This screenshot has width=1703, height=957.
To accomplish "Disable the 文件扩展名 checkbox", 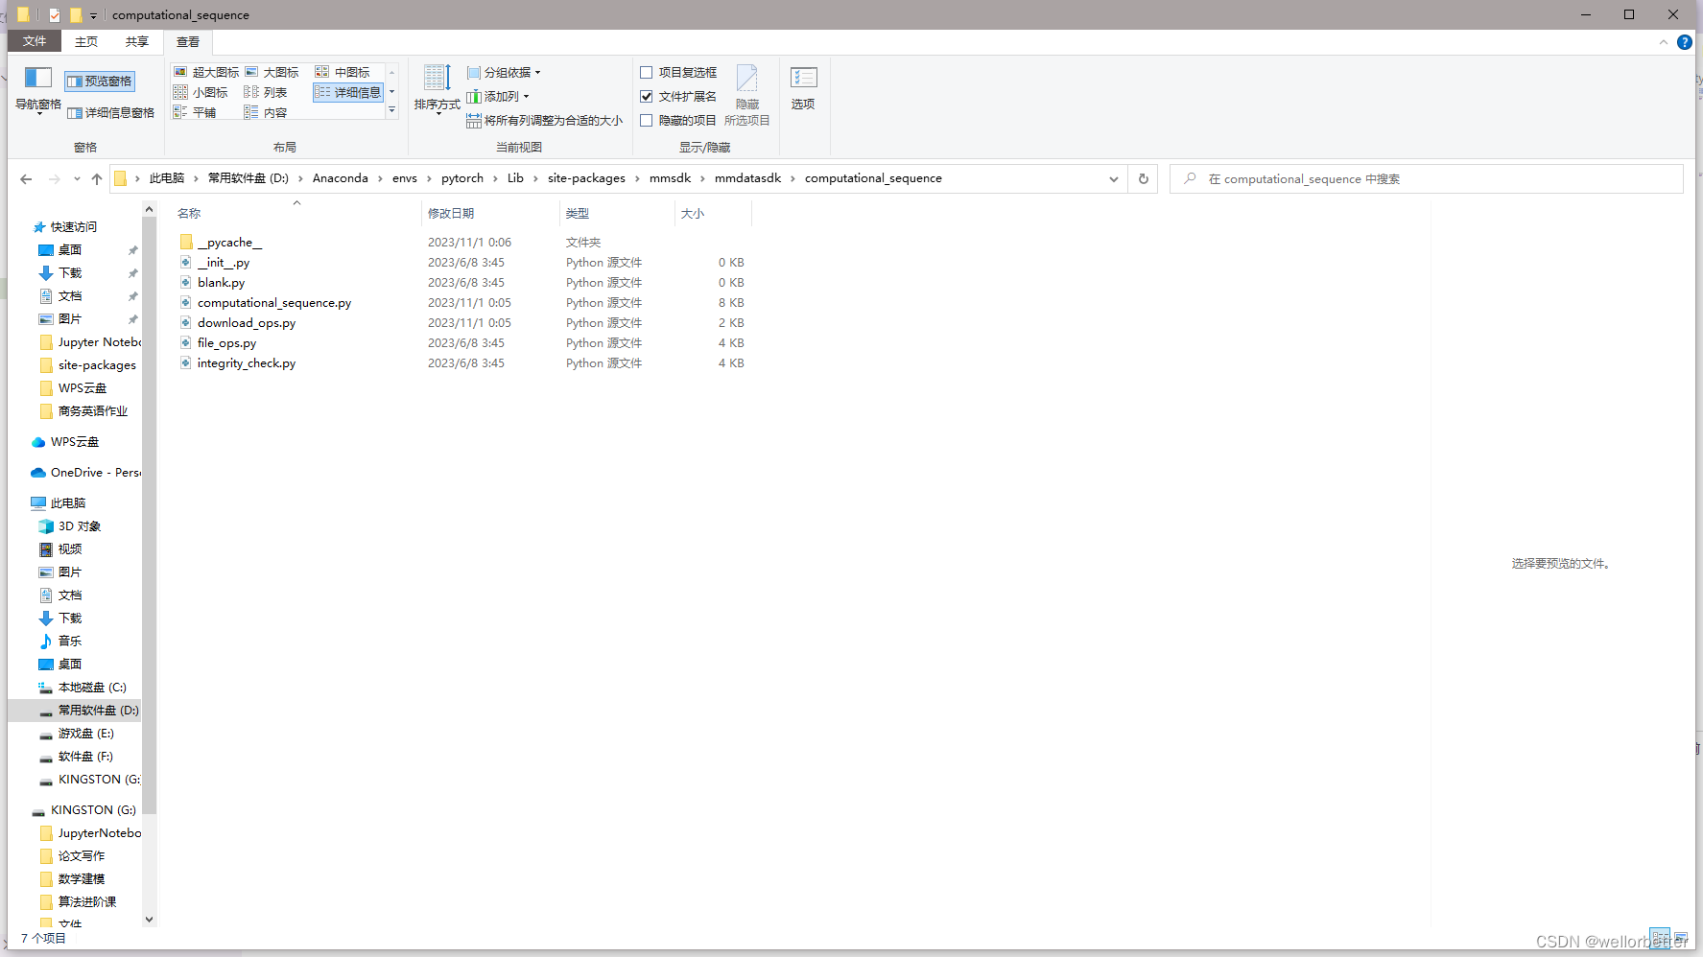I will pyautogui.click(x=646, y=96).
